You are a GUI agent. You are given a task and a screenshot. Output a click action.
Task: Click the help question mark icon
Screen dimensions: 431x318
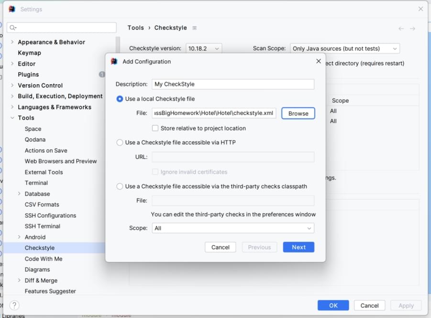coord(14,305)
